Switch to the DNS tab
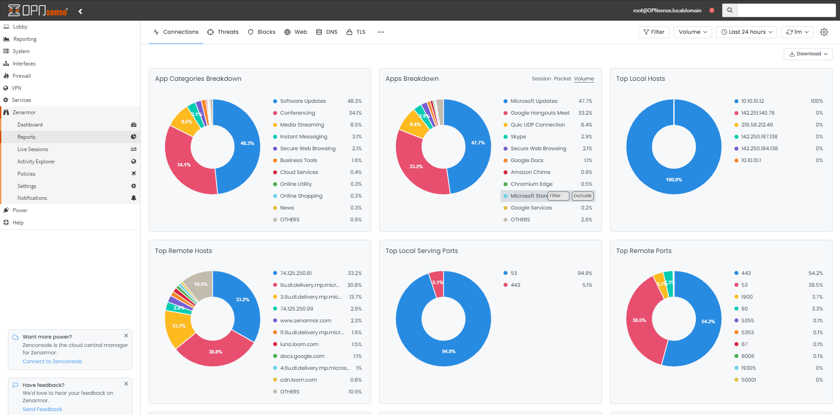840x415 pixels. pyautogui.click(x=326, y=32)
